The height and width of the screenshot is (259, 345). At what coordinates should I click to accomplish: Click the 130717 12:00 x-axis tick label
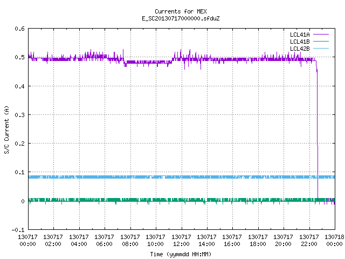(181, 241)
